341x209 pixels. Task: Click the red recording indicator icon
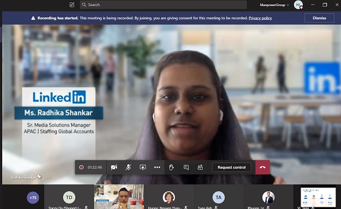coord(81,168)
